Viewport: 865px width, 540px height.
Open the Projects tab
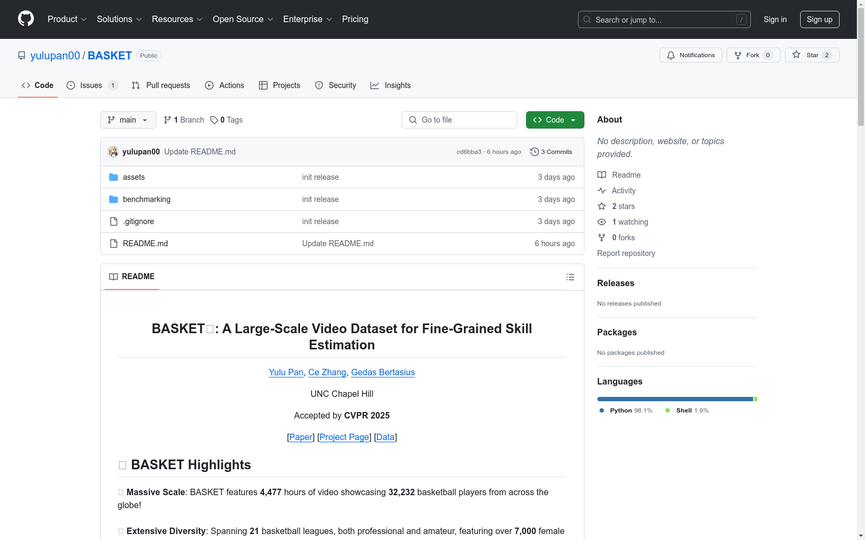[280, 85]
